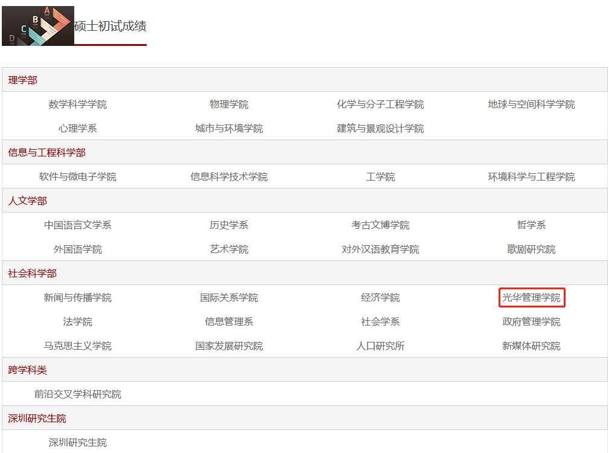The image size is (609, 453).
Task: Select 外国语学院 link
Action: click(x=78, y=249)
